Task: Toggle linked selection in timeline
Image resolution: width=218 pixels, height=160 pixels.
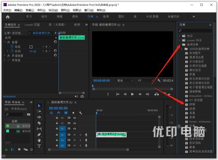Action: tap(66, 113)
